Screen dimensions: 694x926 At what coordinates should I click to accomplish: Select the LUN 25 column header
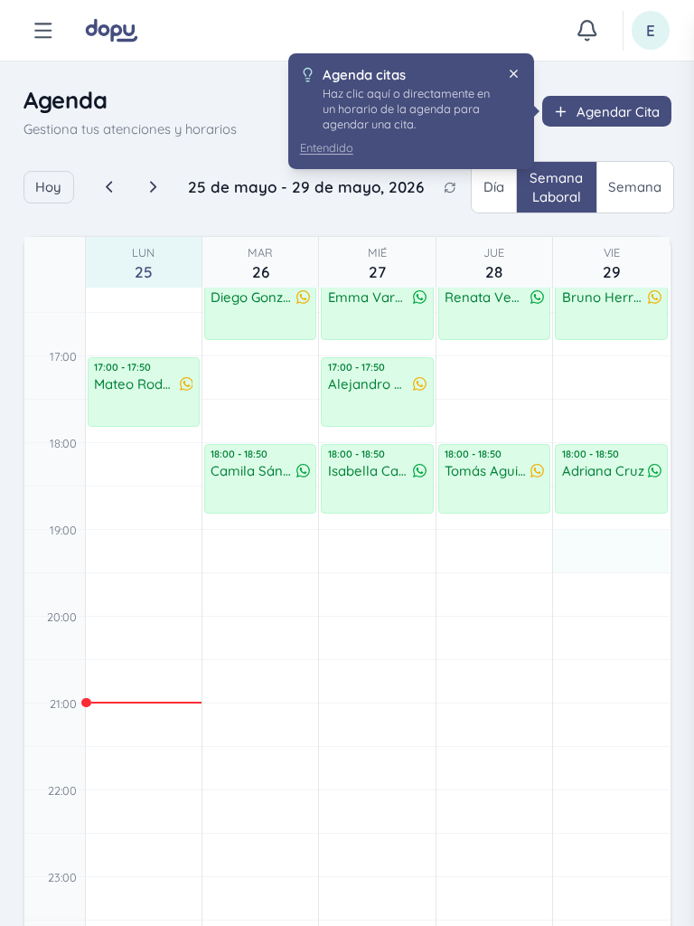pos(144,263)
